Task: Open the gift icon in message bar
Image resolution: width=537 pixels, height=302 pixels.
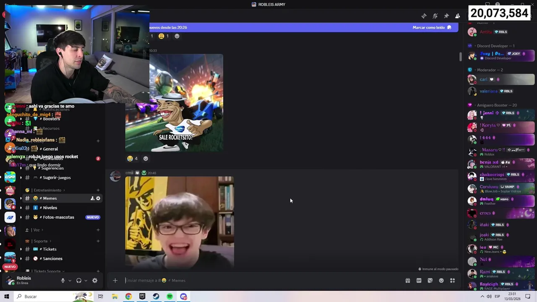Action: (407, 281)
